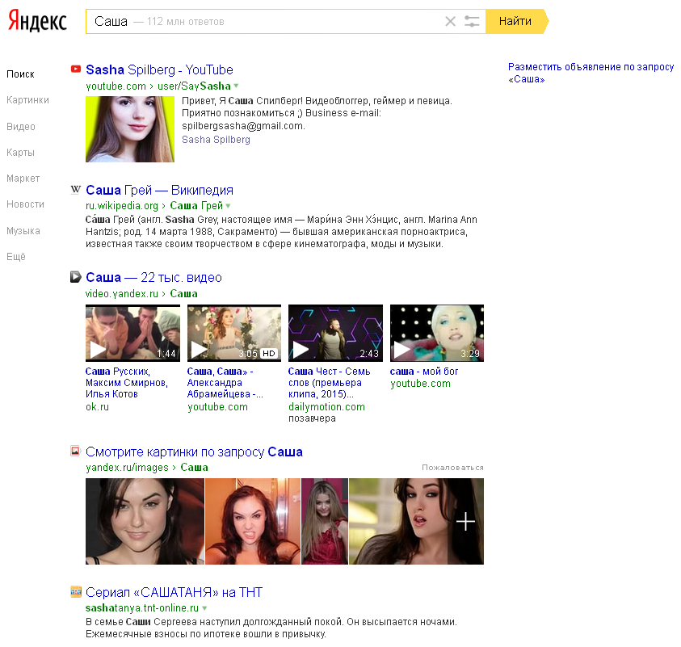Open the Новости tab
681x647 pixels.
click(25, 204)
